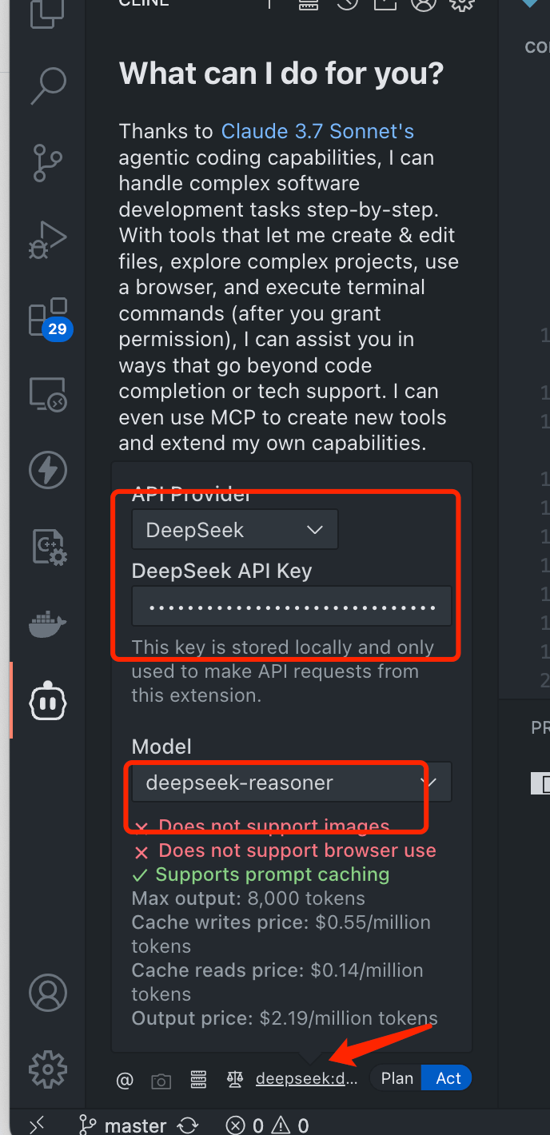This screenshot has height=1135, width=550.
Task: Switch Cline to Plan mode
Action: click(x=397, y=1078)
